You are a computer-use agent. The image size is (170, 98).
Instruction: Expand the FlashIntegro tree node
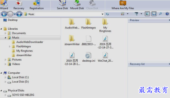point(10,46)
